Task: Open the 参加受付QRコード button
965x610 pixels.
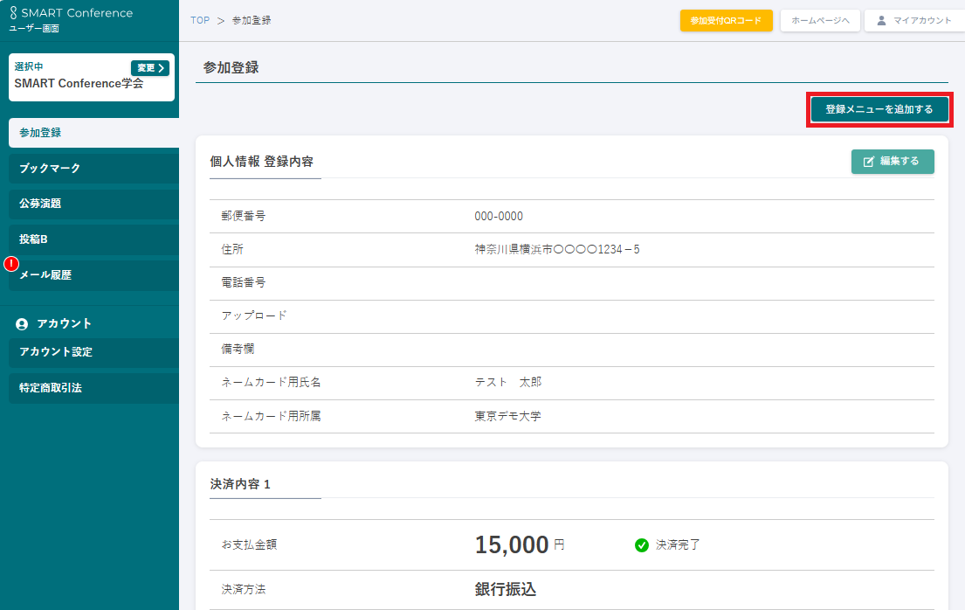Action: click(726, 20)
